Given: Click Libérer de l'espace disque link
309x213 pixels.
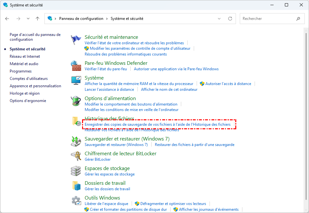Looking at the screenshot, I should point(106,204).
